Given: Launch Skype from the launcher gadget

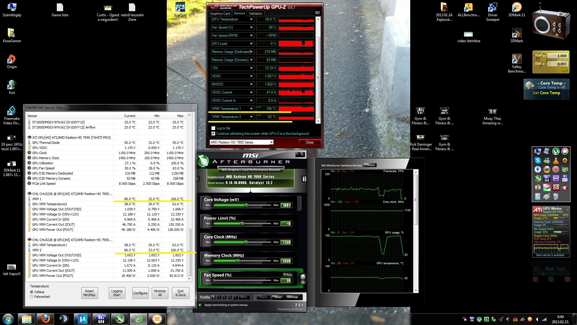Looking at the screenshot, I should pyautogui.click(x=538, y=160).
